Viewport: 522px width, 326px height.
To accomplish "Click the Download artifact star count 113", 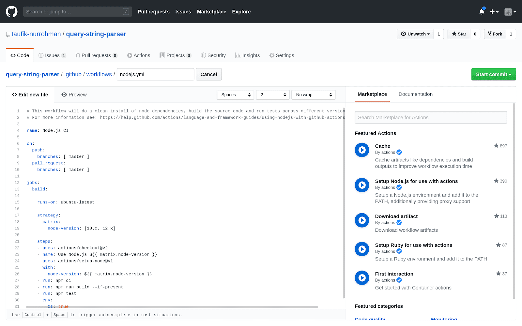I will point(501,216).
